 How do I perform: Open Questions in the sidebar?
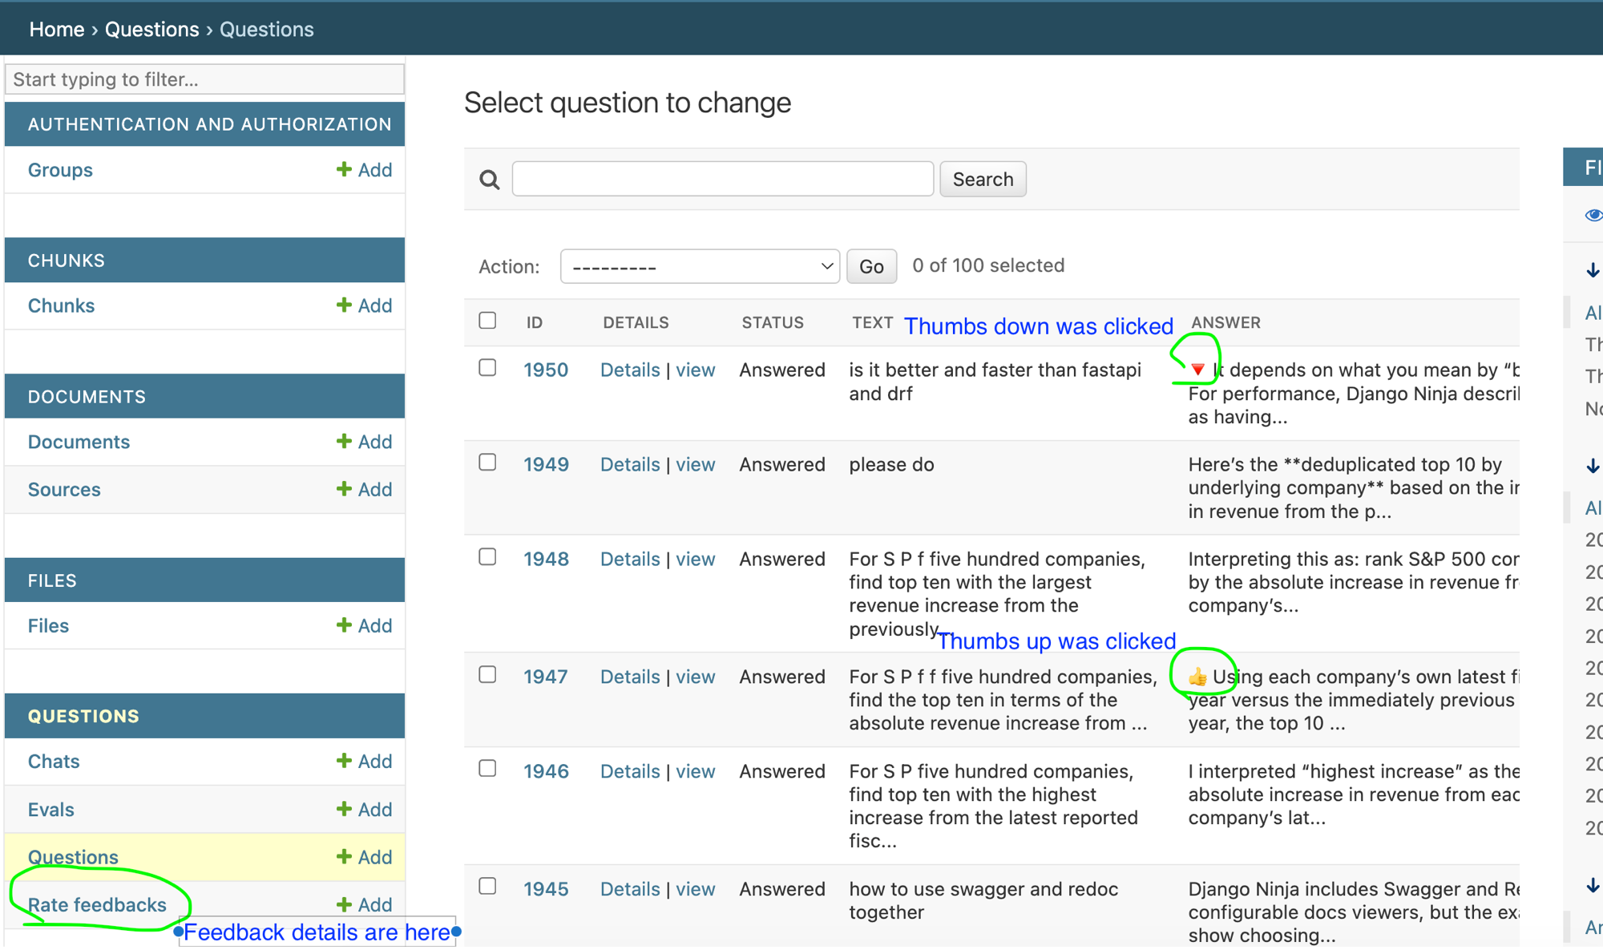(x=73, y=857)
